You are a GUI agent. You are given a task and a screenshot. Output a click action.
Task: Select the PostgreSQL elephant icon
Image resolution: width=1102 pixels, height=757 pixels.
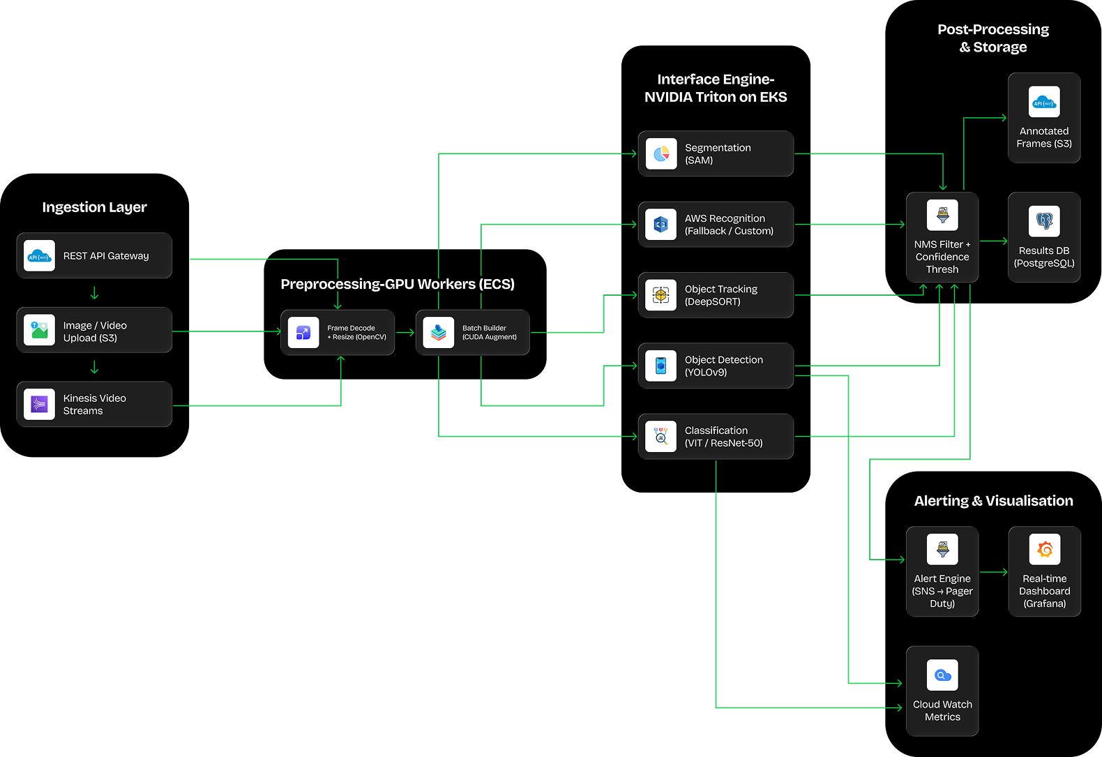click(x=1044, y=221)
